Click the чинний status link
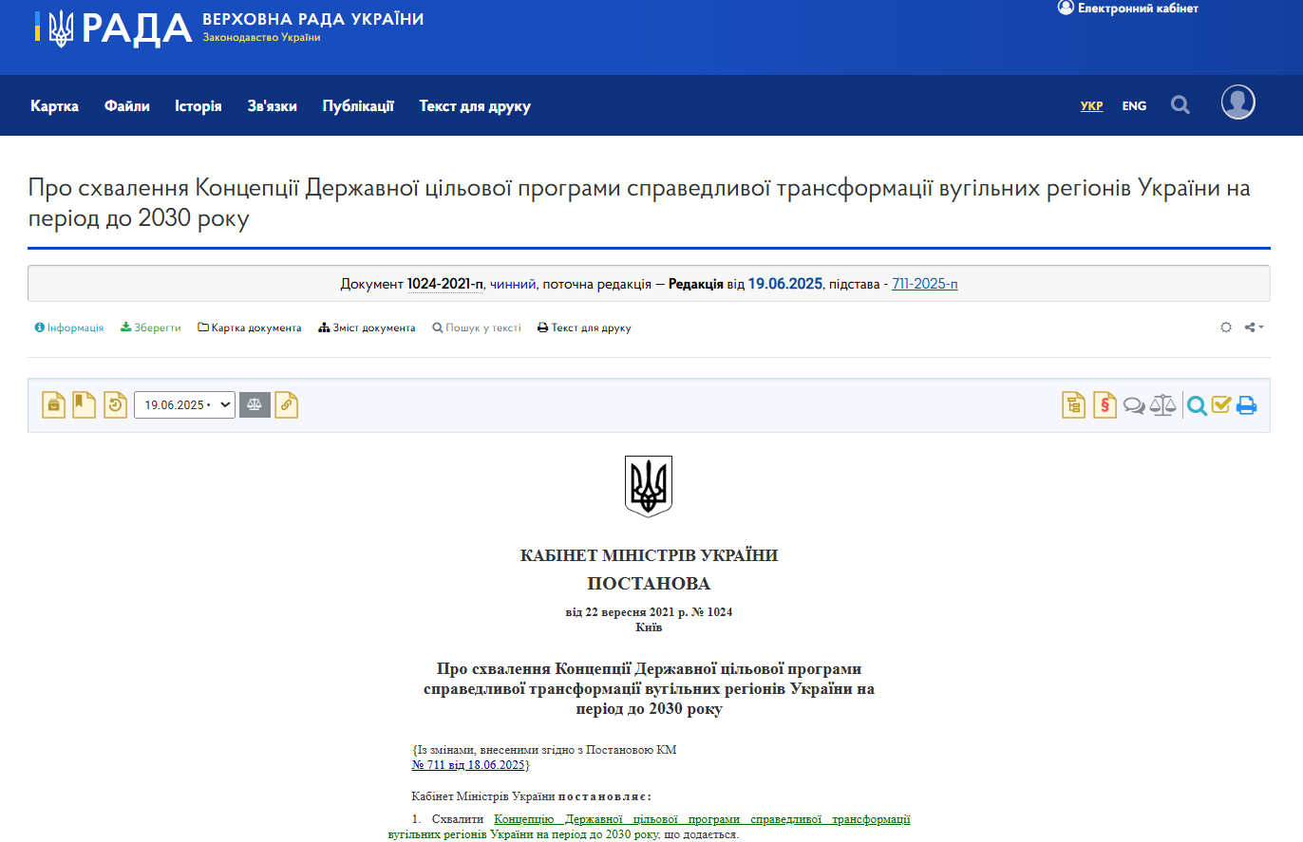1303x842 pixels. (x=513, y=284)
